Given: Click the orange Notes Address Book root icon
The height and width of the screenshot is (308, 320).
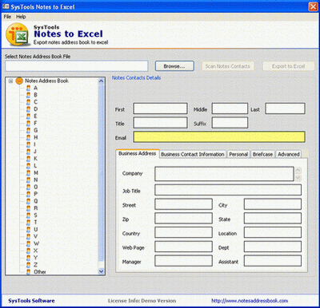Looking at the screenshot, I should click(x=19, y=81).
